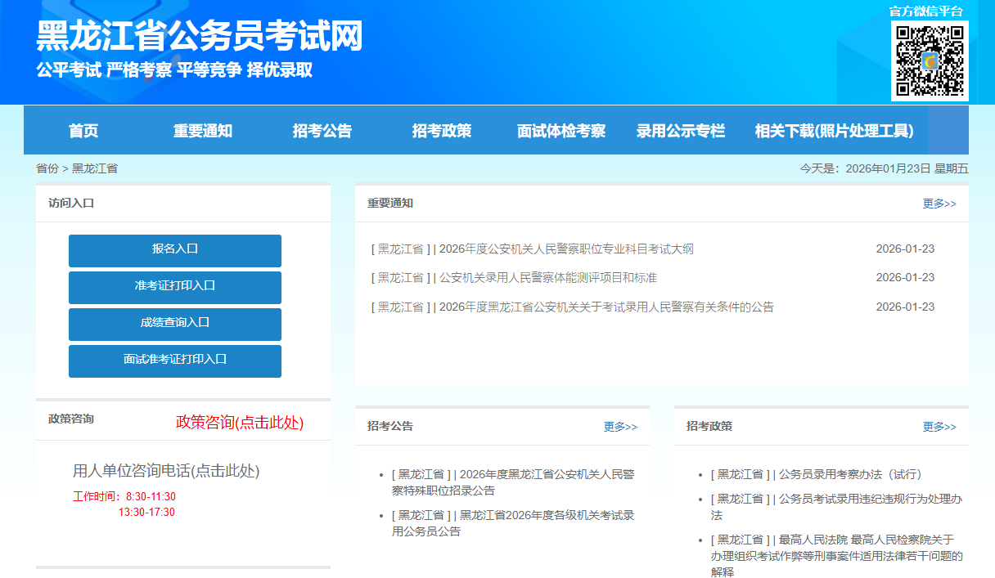
Task: Open 公安机关录用人民警察体能测评项目和标准 notice
Action: click(547, 278)
